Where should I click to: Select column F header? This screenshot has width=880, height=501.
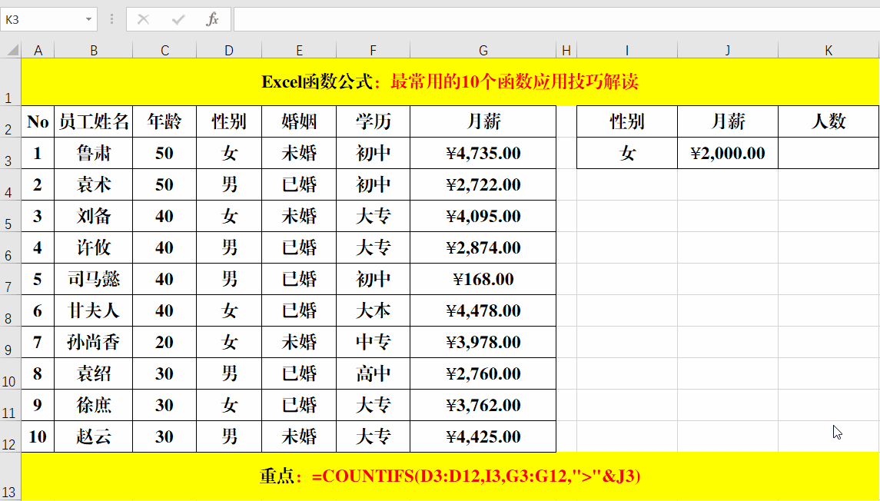[x=374, y=51]
